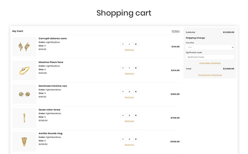Increase quantity of Amilia thumb ring

coord(136,139)
